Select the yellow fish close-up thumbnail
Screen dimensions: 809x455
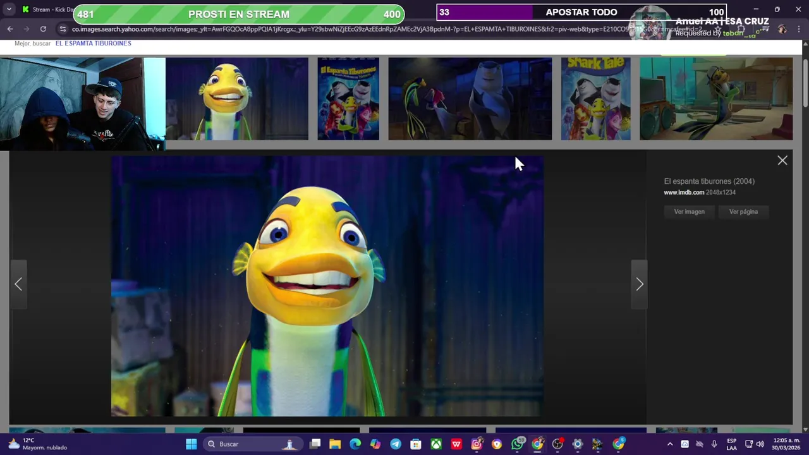tap(237, 99)
